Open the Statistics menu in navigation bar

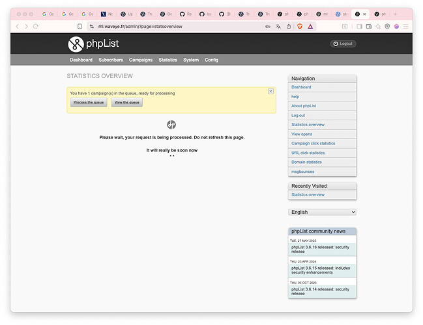pyautogui.click(x=168, y=60)
